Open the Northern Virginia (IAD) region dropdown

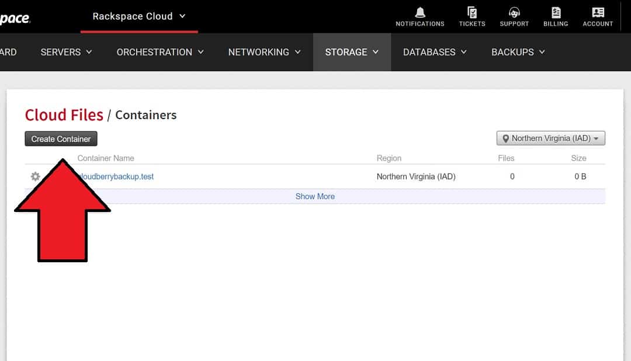pyautogui.click(x=550, y=138)
